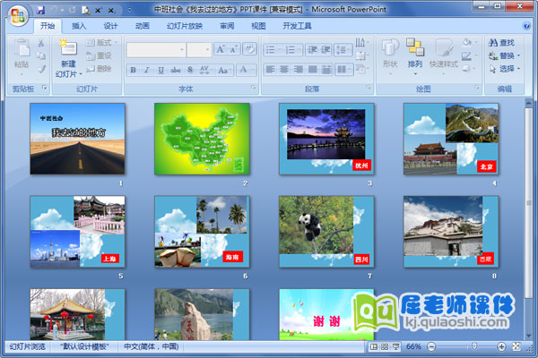Decrease font size with the small A
538x358 pixels.
[234, 50]
